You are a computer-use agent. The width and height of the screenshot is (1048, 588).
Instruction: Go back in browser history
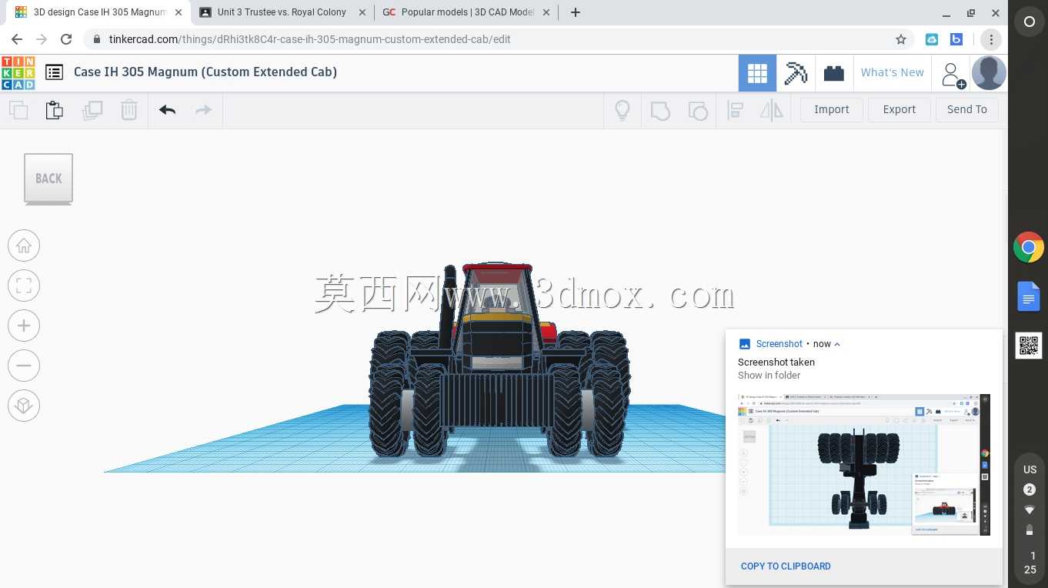coord(17,39)
